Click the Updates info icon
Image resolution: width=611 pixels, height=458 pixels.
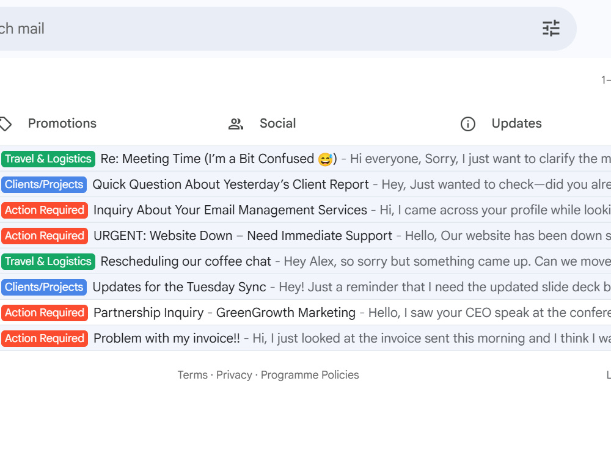467,124
